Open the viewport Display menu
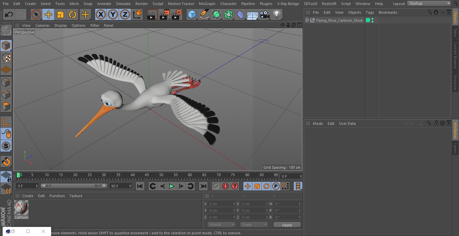459x236 pixels. point(60,25)
